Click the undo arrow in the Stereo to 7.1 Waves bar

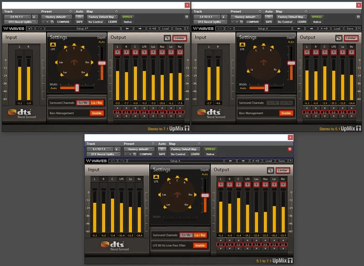tap(30, 29)
